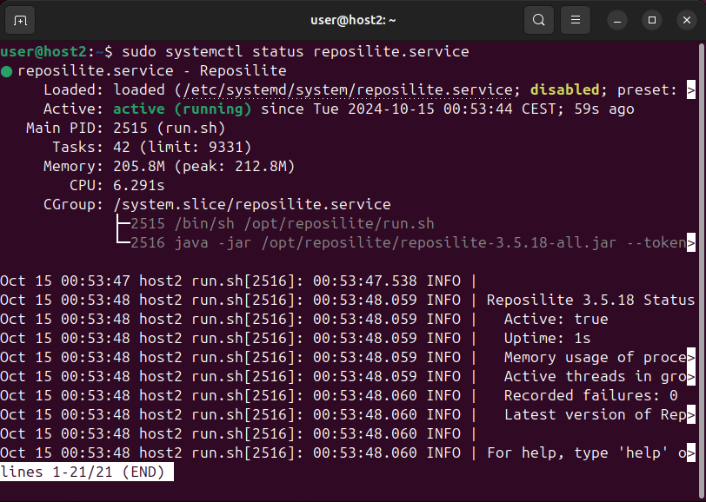Viewport: 706px width, 502px height.
Task: Click the CPU value 6.291s
Action: click(139, 185)
